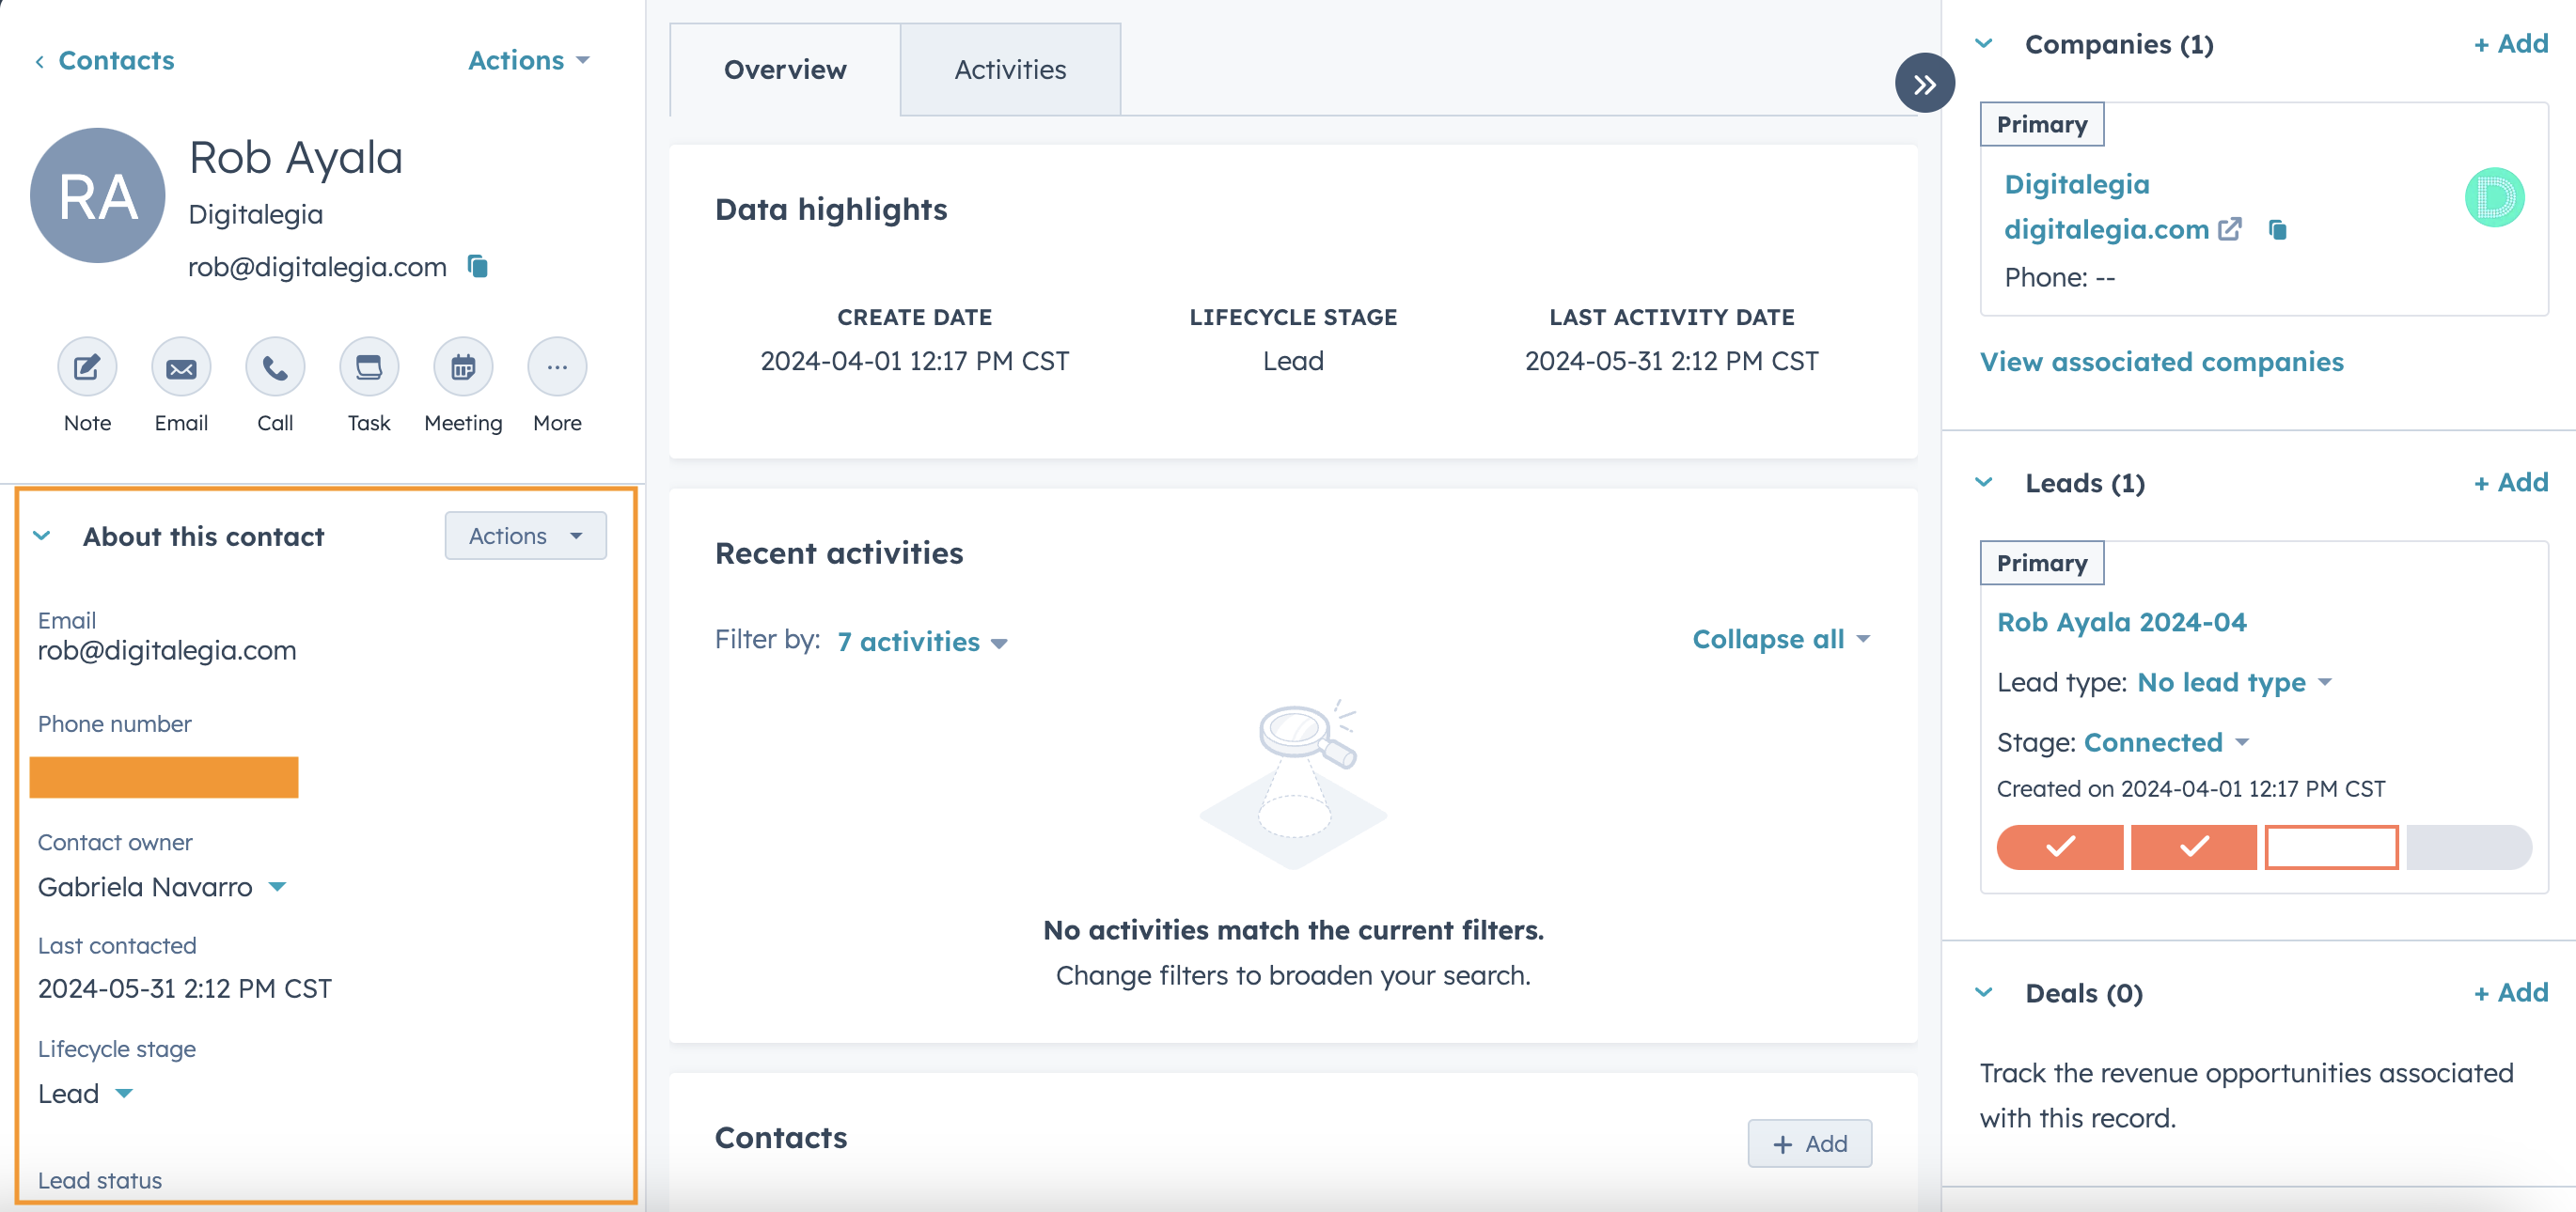The height and width of the screenshot is (1212, 2576).
Task: Open the 7 activities filter dropdown
Action: [922, 642]
